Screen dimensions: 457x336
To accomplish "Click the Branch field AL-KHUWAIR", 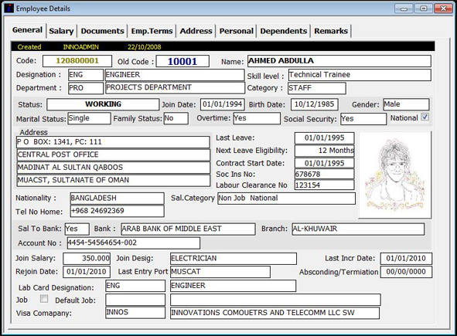I will pos(358,229).
